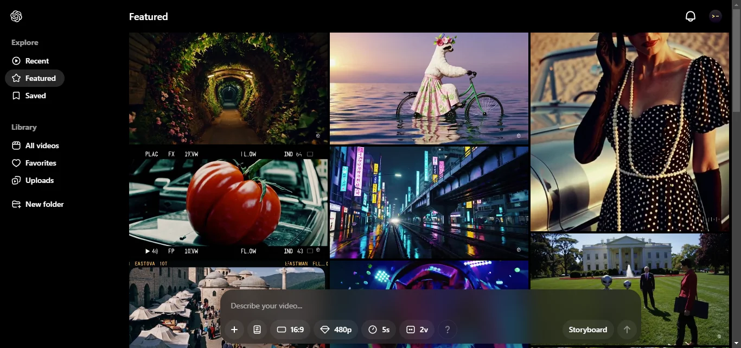
Task: Open the Saved videos section
Action: [29, 96]
